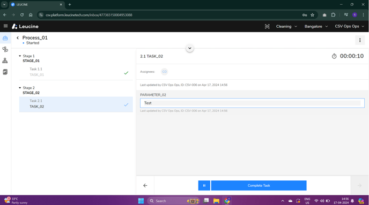Close the LEUCINE tab
369x205 pixels.
click(61, 4)
